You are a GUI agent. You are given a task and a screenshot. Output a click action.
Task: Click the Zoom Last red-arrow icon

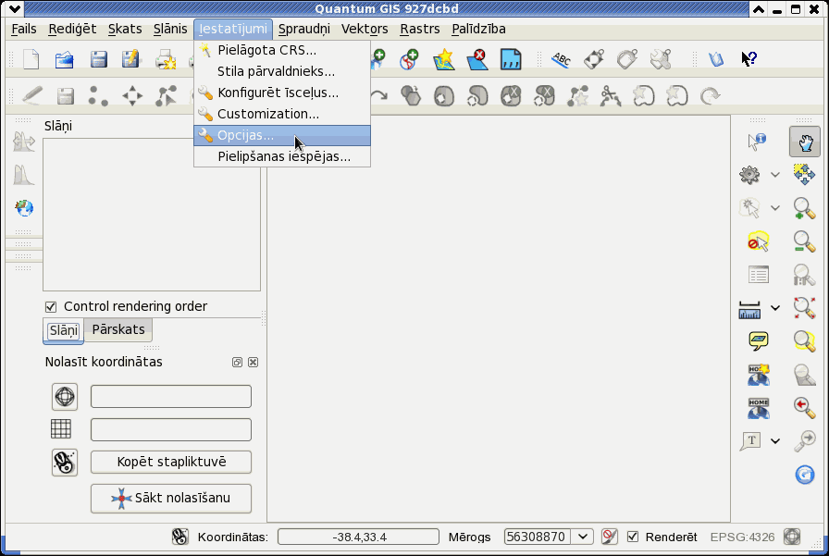[804, 407]
